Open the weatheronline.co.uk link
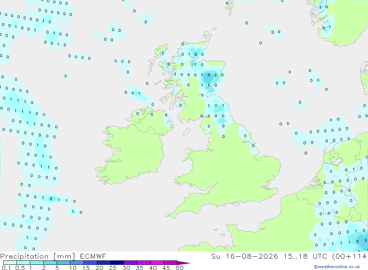 click(337, 267)
